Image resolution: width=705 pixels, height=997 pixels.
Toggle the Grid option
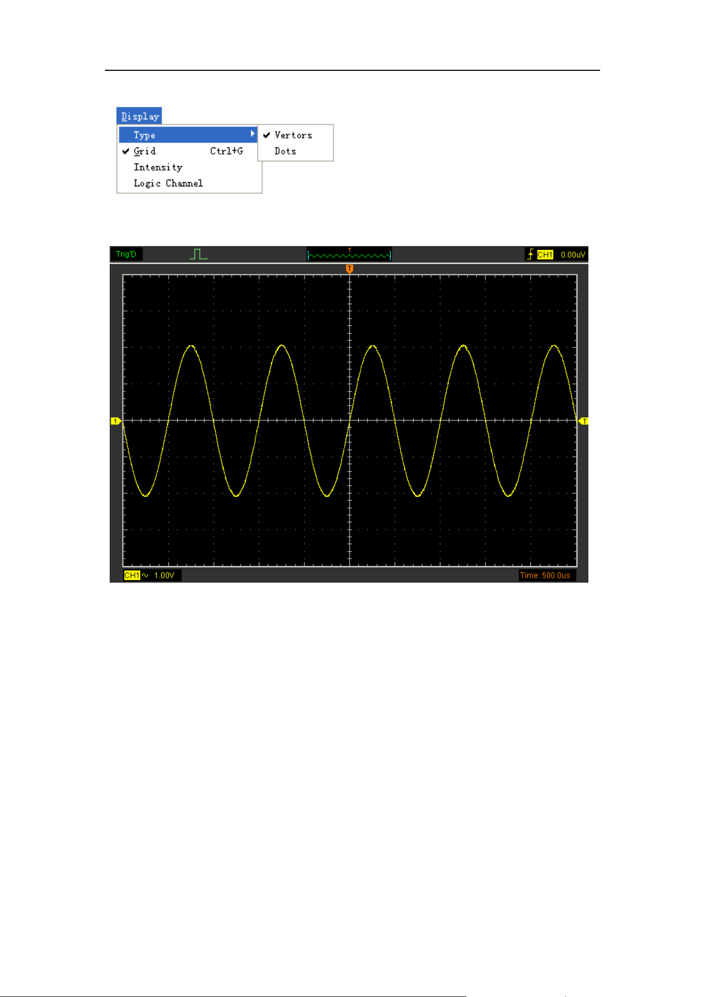click(x=188, y=151)
